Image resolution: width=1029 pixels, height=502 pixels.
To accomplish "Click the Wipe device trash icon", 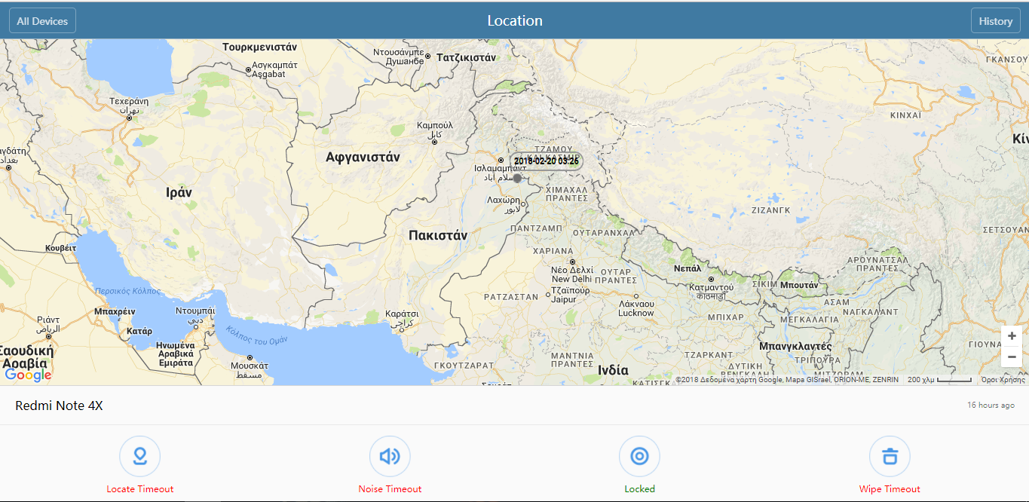I will pyautogui.click(x=890, y=456).
